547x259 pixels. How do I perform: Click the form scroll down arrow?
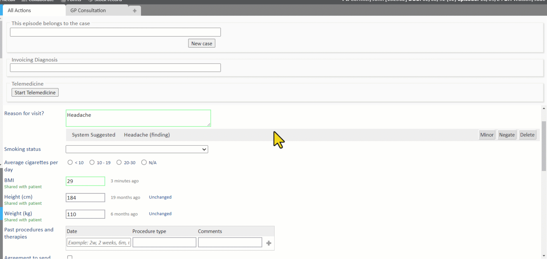544,256
